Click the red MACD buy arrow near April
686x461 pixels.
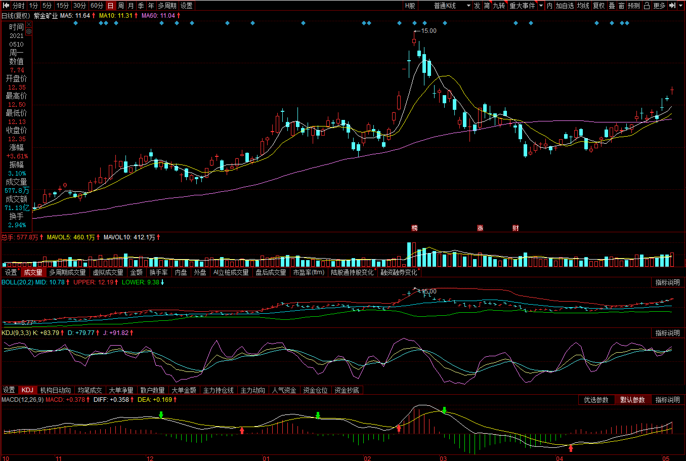coord(571,448)
